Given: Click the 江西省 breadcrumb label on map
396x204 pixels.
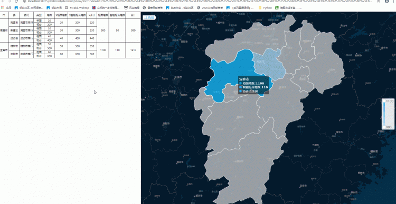Looking at the screenshot, I should pos(149,17).
